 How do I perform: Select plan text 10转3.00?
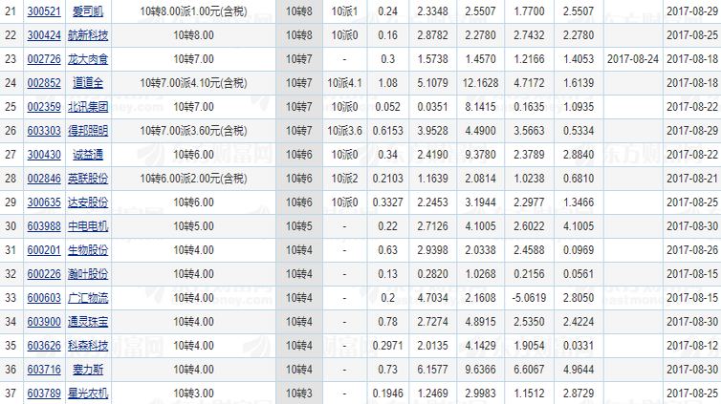[x=193, y=393]
